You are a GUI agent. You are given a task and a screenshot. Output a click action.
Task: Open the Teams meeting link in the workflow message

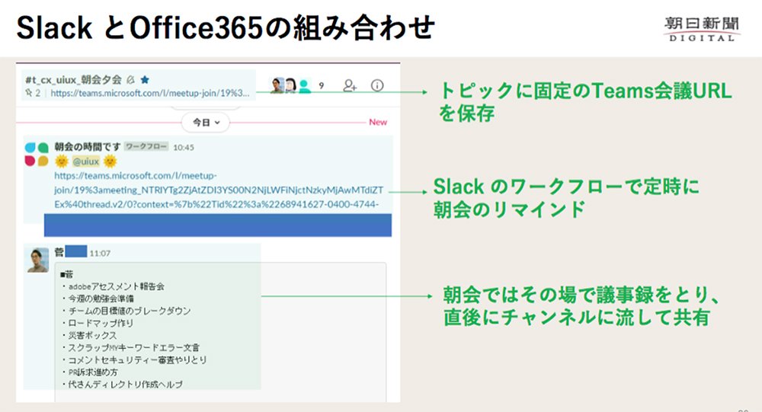218,190
